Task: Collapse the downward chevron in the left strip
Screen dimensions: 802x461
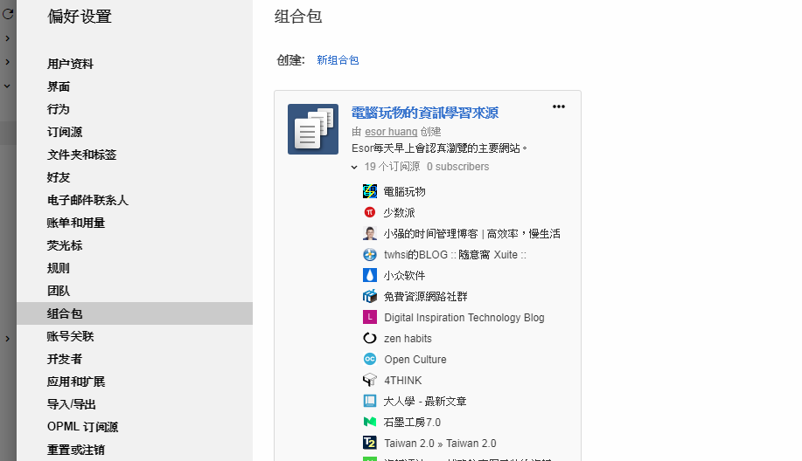Action: click(7, 86)
